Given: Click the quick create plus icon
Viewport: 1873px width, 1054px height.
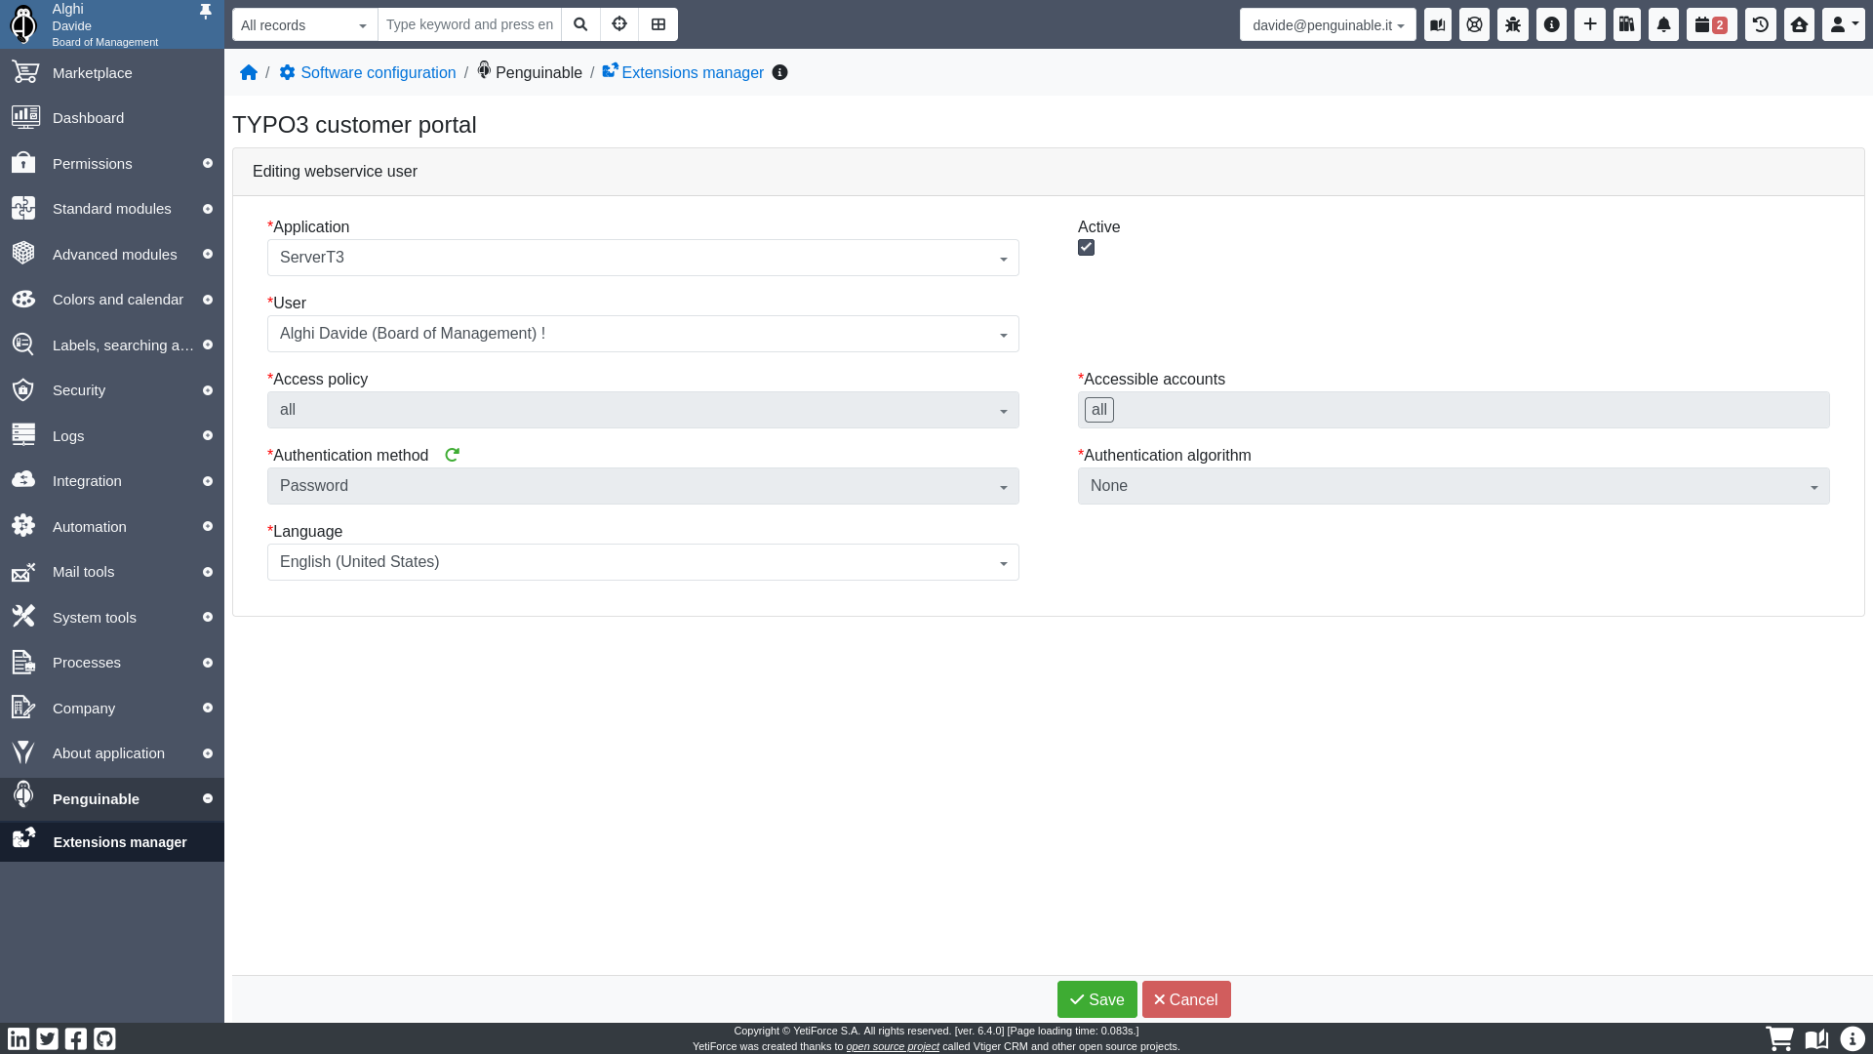Looking at the screenshot, I should pos(1590,25).
